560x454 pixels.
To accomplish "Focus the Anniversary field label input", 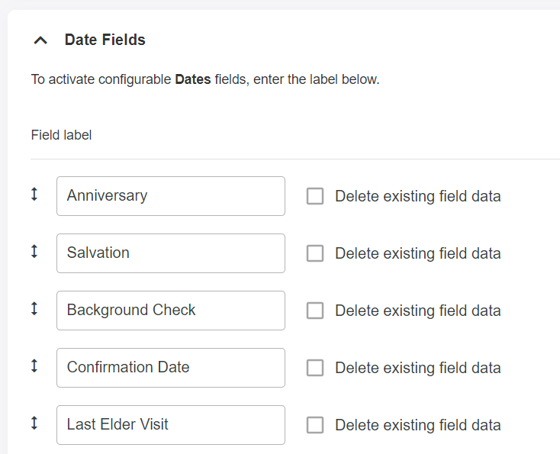I will click(x=170, y=196).
